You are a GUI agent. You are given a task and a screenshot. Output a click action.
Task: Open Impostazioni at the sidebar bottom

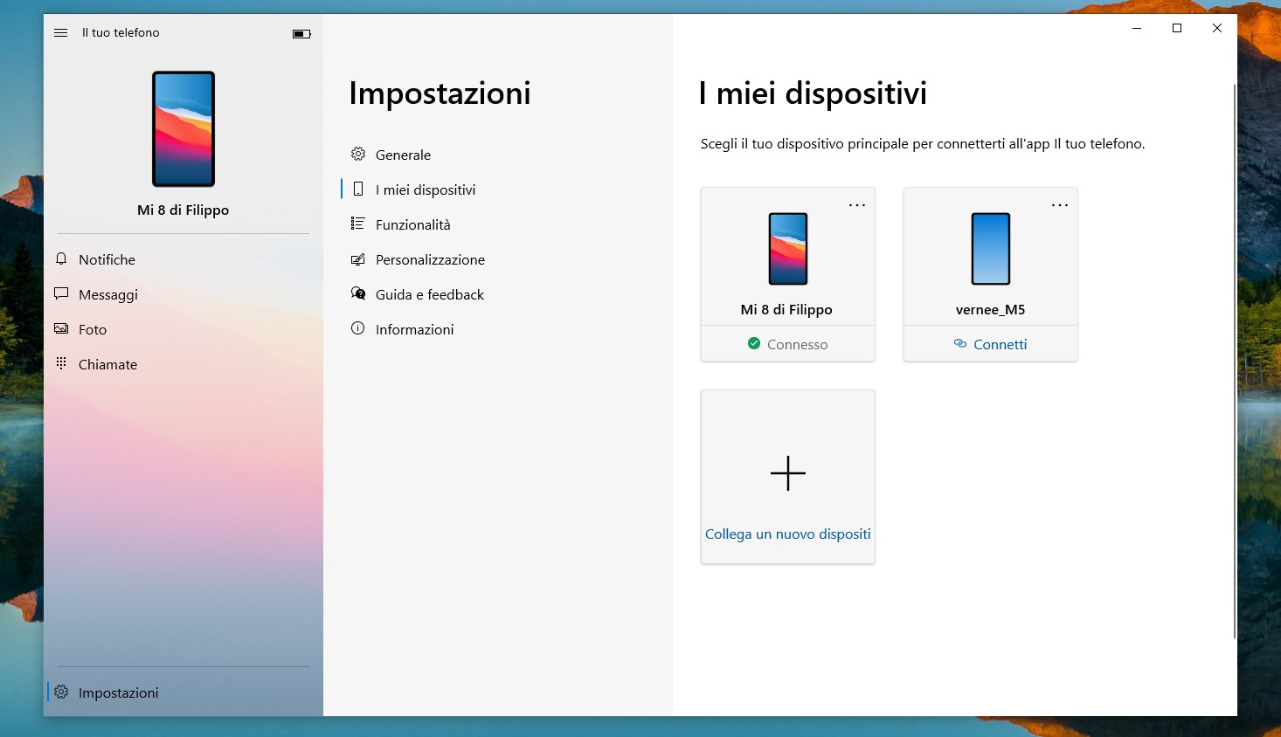pos(183,692)
